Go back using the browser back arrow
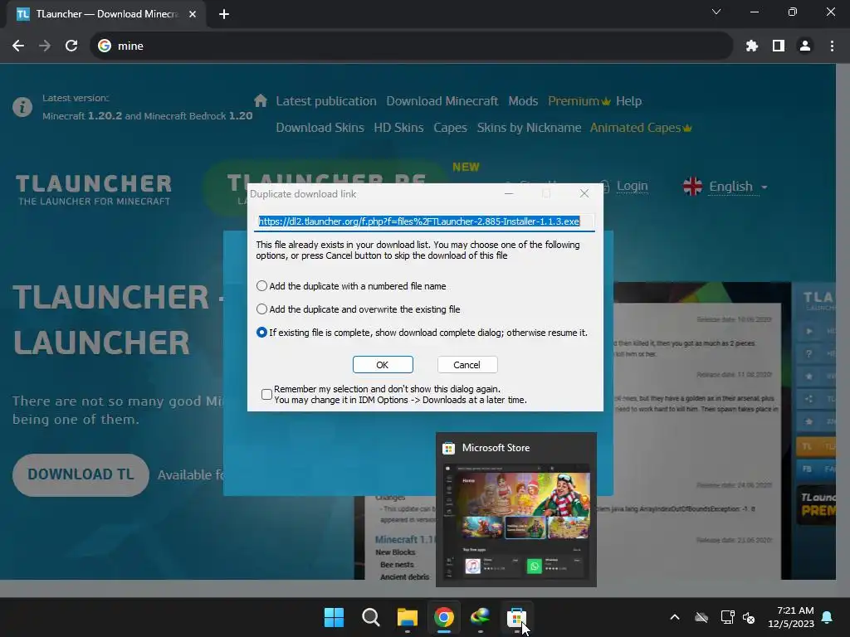This screenshot has width=850, height=637. point(18,46)
